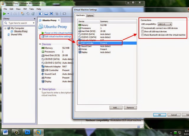Enable Share Bluetooth devices with virtual machine
189x136 pixels.
coord(142,35)
